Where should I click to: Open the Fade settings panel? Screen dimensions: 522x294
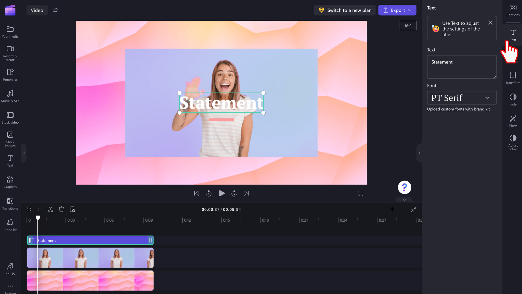point(513,99)
